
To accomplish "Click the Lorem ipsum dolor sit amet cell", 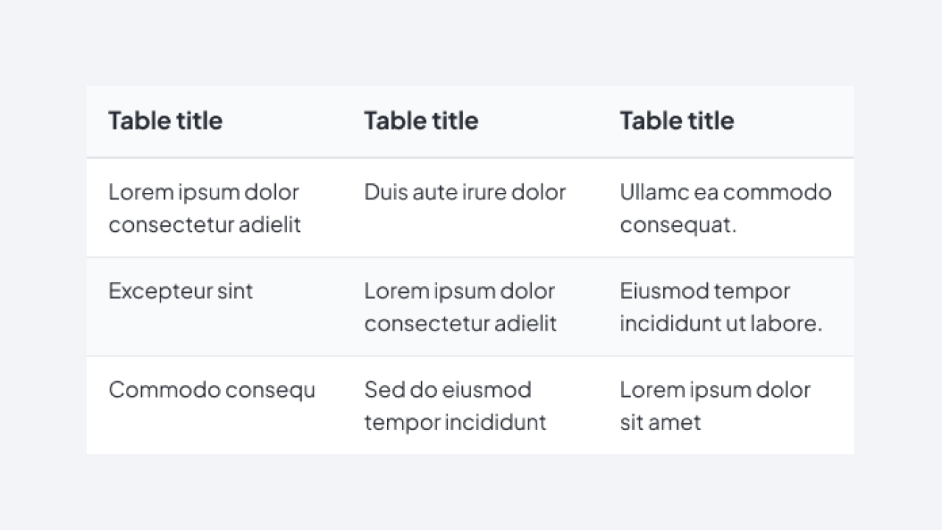I will point(715,406).
